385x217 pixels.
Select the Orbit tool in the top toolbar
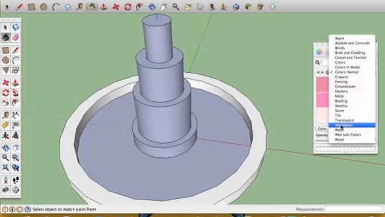[x=152, y=7]
